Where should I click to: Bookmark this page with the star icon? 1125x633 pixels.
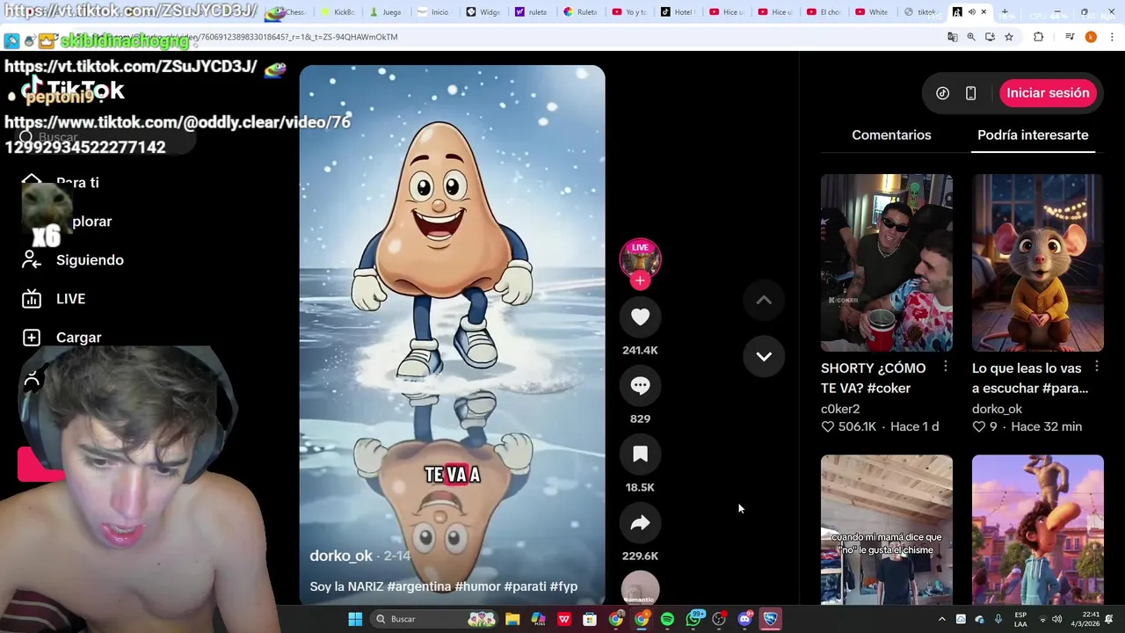pos(1009,37)
